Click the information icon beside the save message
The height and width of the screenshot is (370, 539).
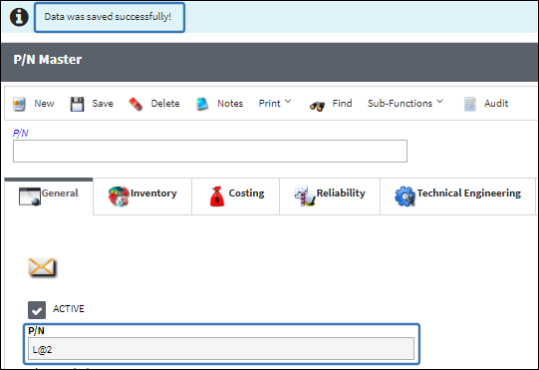19,17
